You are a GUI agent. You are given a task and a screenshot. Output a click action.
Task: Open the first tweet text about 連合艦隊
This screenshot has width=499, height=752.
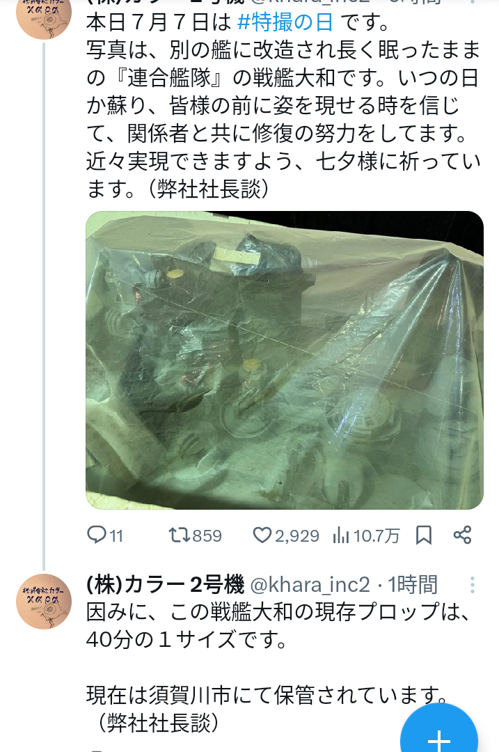click(283, 106)
